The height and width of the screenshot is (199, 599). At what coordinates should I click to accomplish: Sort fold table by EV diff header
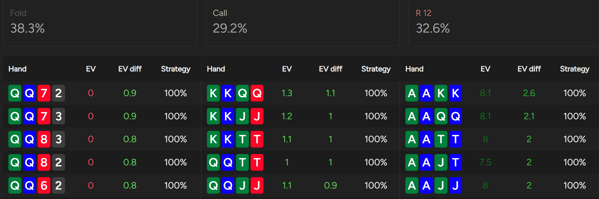(x=130, y=69)
